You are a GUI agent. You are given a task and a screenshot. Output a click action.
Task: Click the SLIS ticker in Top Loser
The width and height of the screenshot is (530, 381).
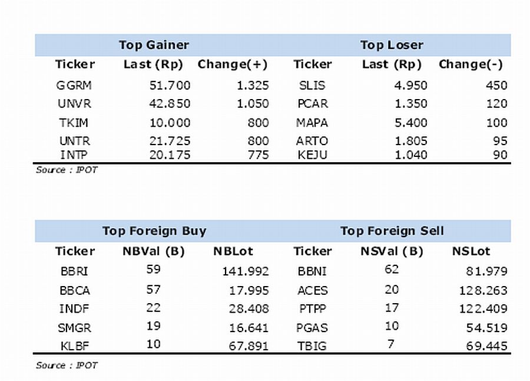[312, 86]
